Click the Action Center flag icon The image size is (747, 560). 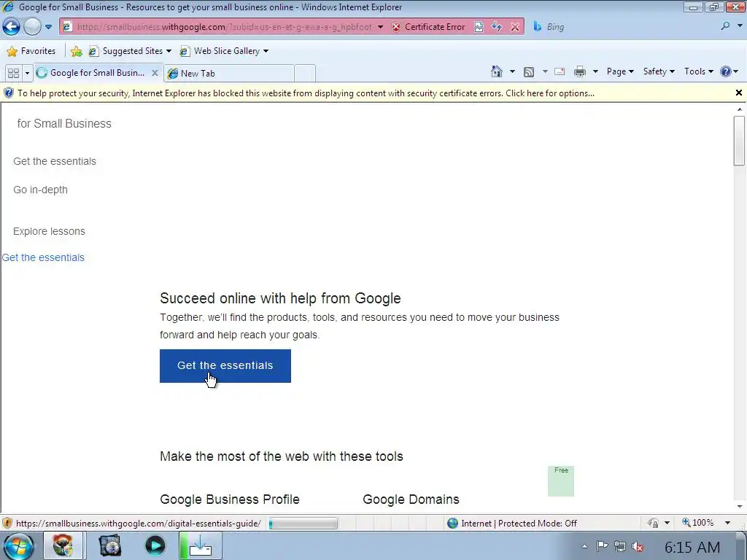coord(602,546)
